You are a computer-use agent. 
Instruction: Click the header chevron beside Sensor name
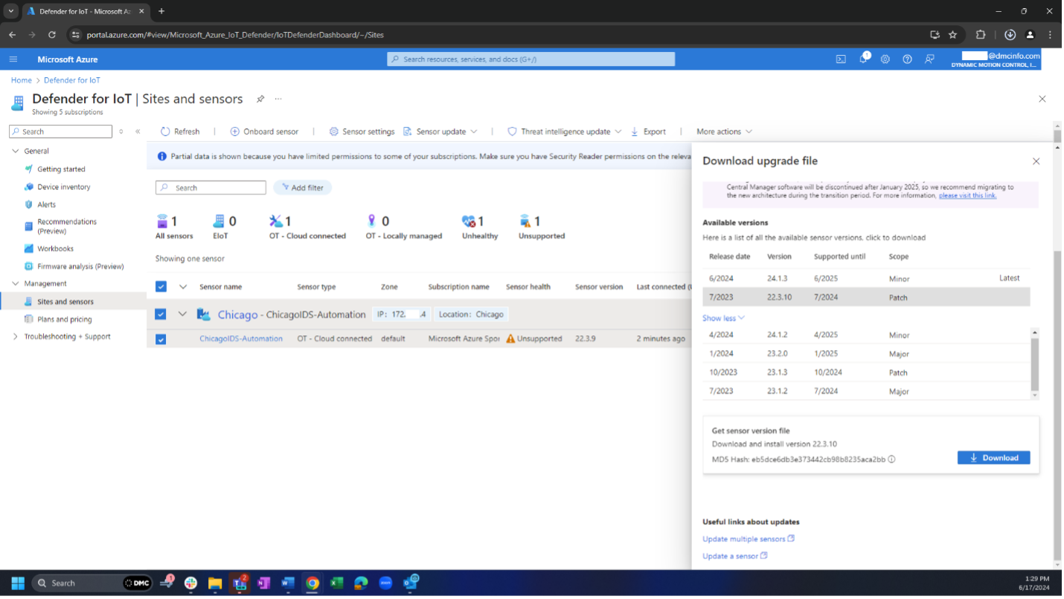click(182, 287)
